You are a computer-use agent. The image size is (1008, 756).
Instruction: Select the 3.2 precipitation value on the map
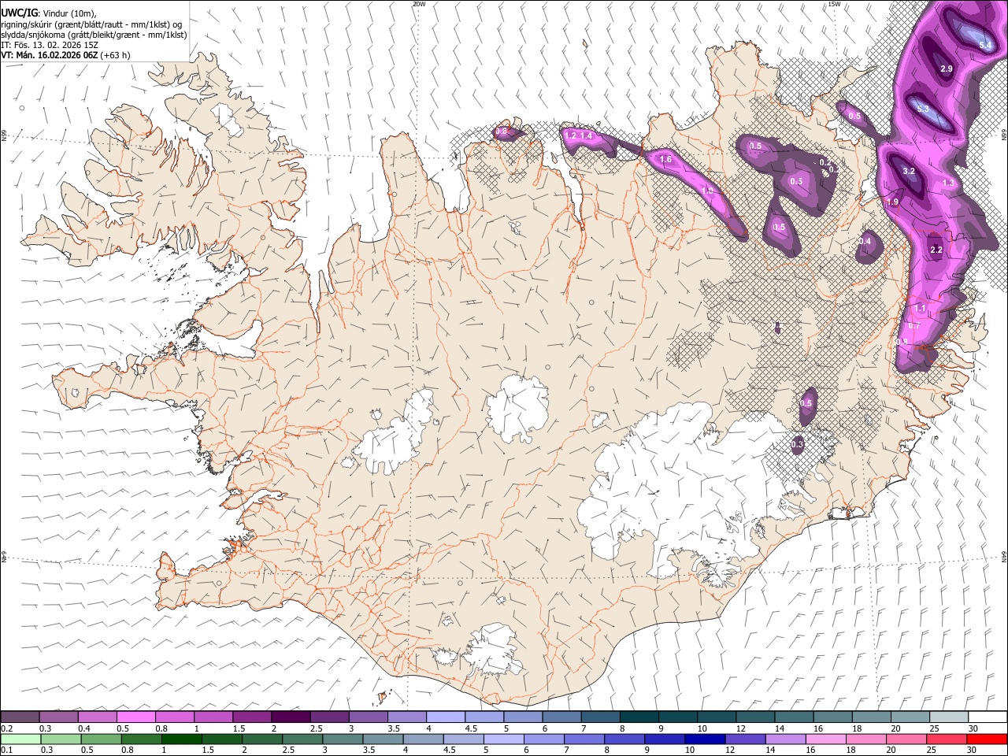pos(908,171)
